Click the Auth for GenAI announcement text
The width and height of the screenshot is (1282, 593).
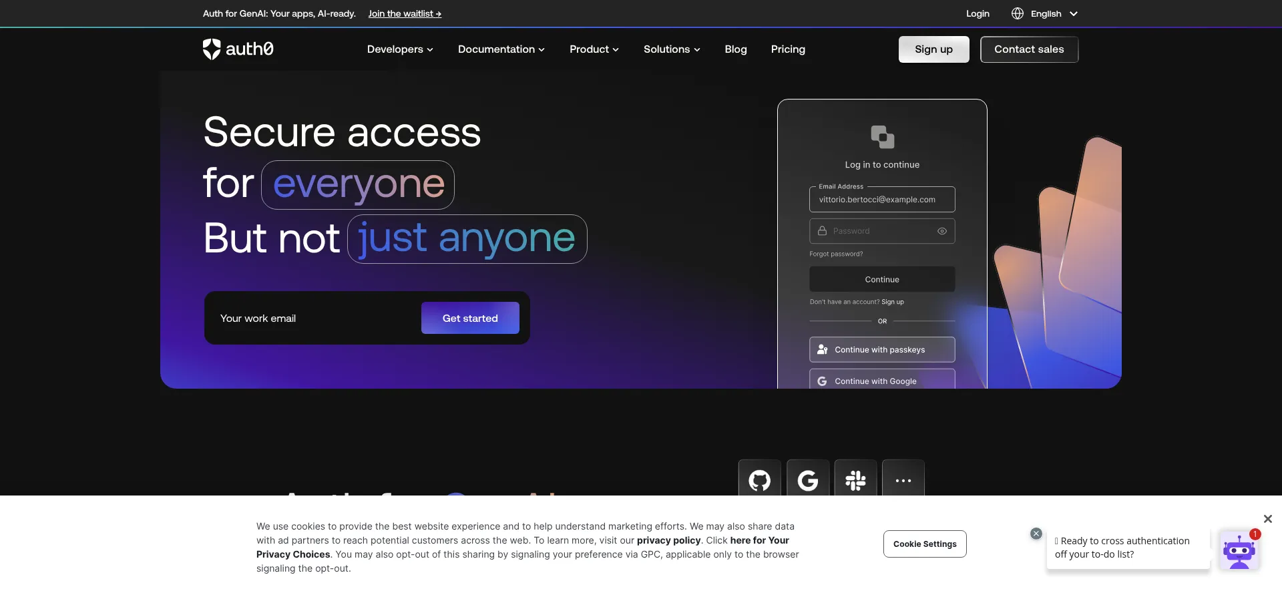(279, 13)
